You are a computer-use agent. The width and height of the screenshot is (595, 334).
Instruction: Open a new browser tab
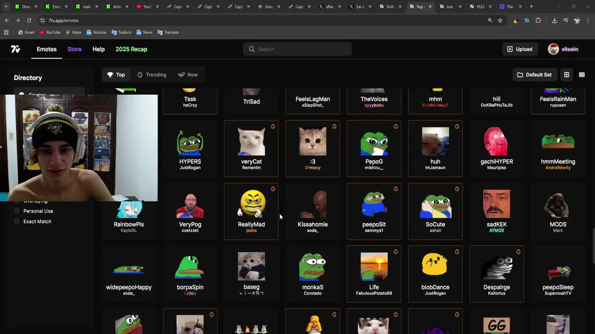531,6
